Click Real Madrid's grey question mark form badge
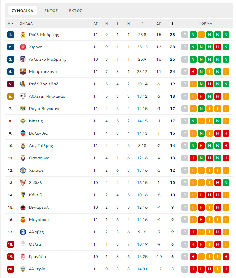Screen dimensions: 236x278 tap(185, 35)
